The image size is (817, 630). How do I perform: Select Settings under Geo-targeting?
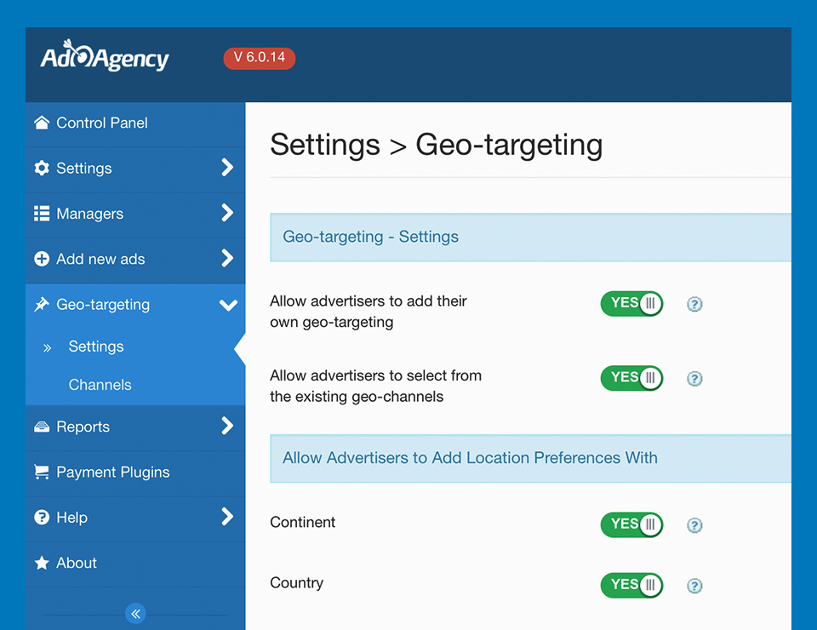[x=96, y=346]
